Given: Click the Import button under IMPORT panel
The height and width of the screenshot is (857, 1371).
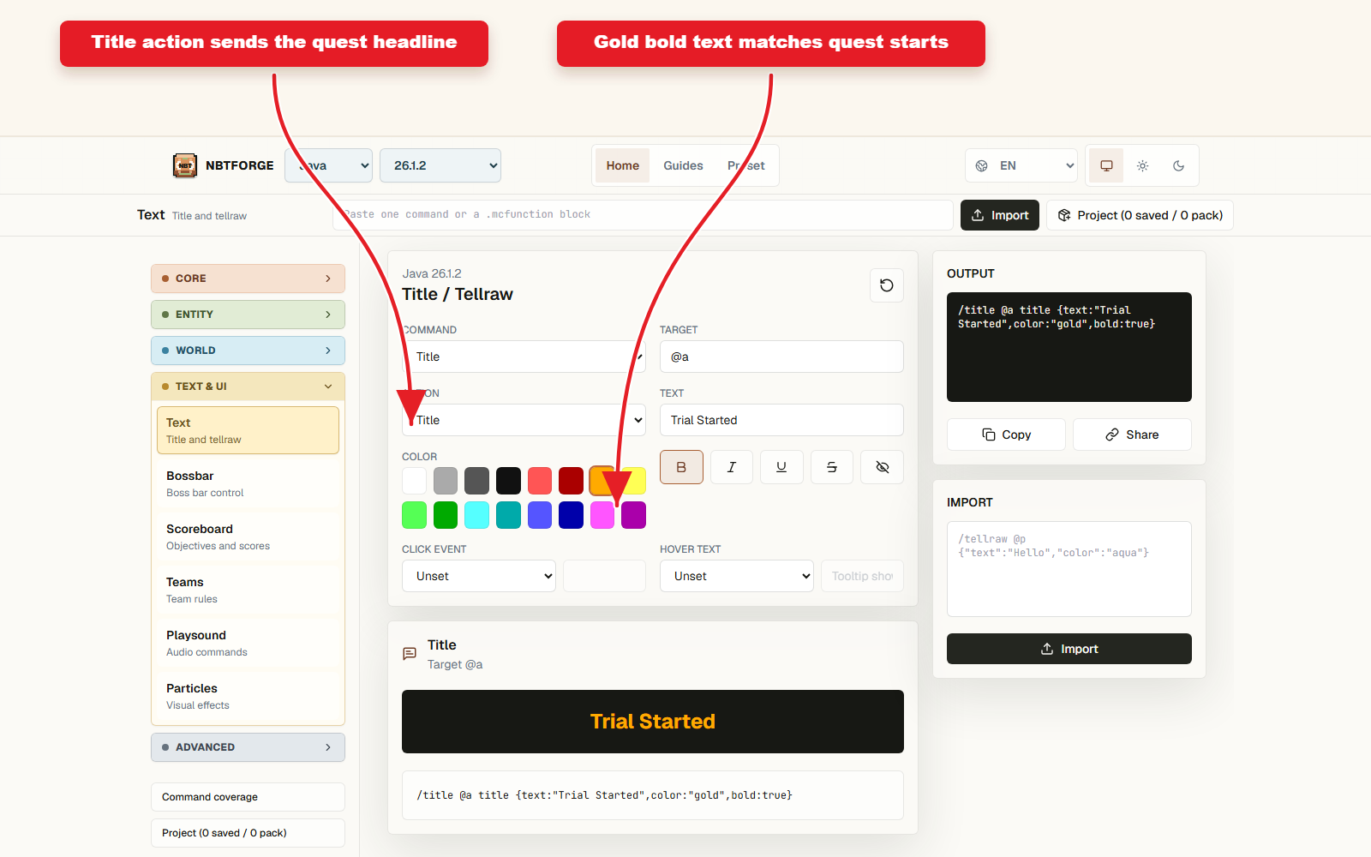Looking at the screenshot, I should coord(1069,649).
